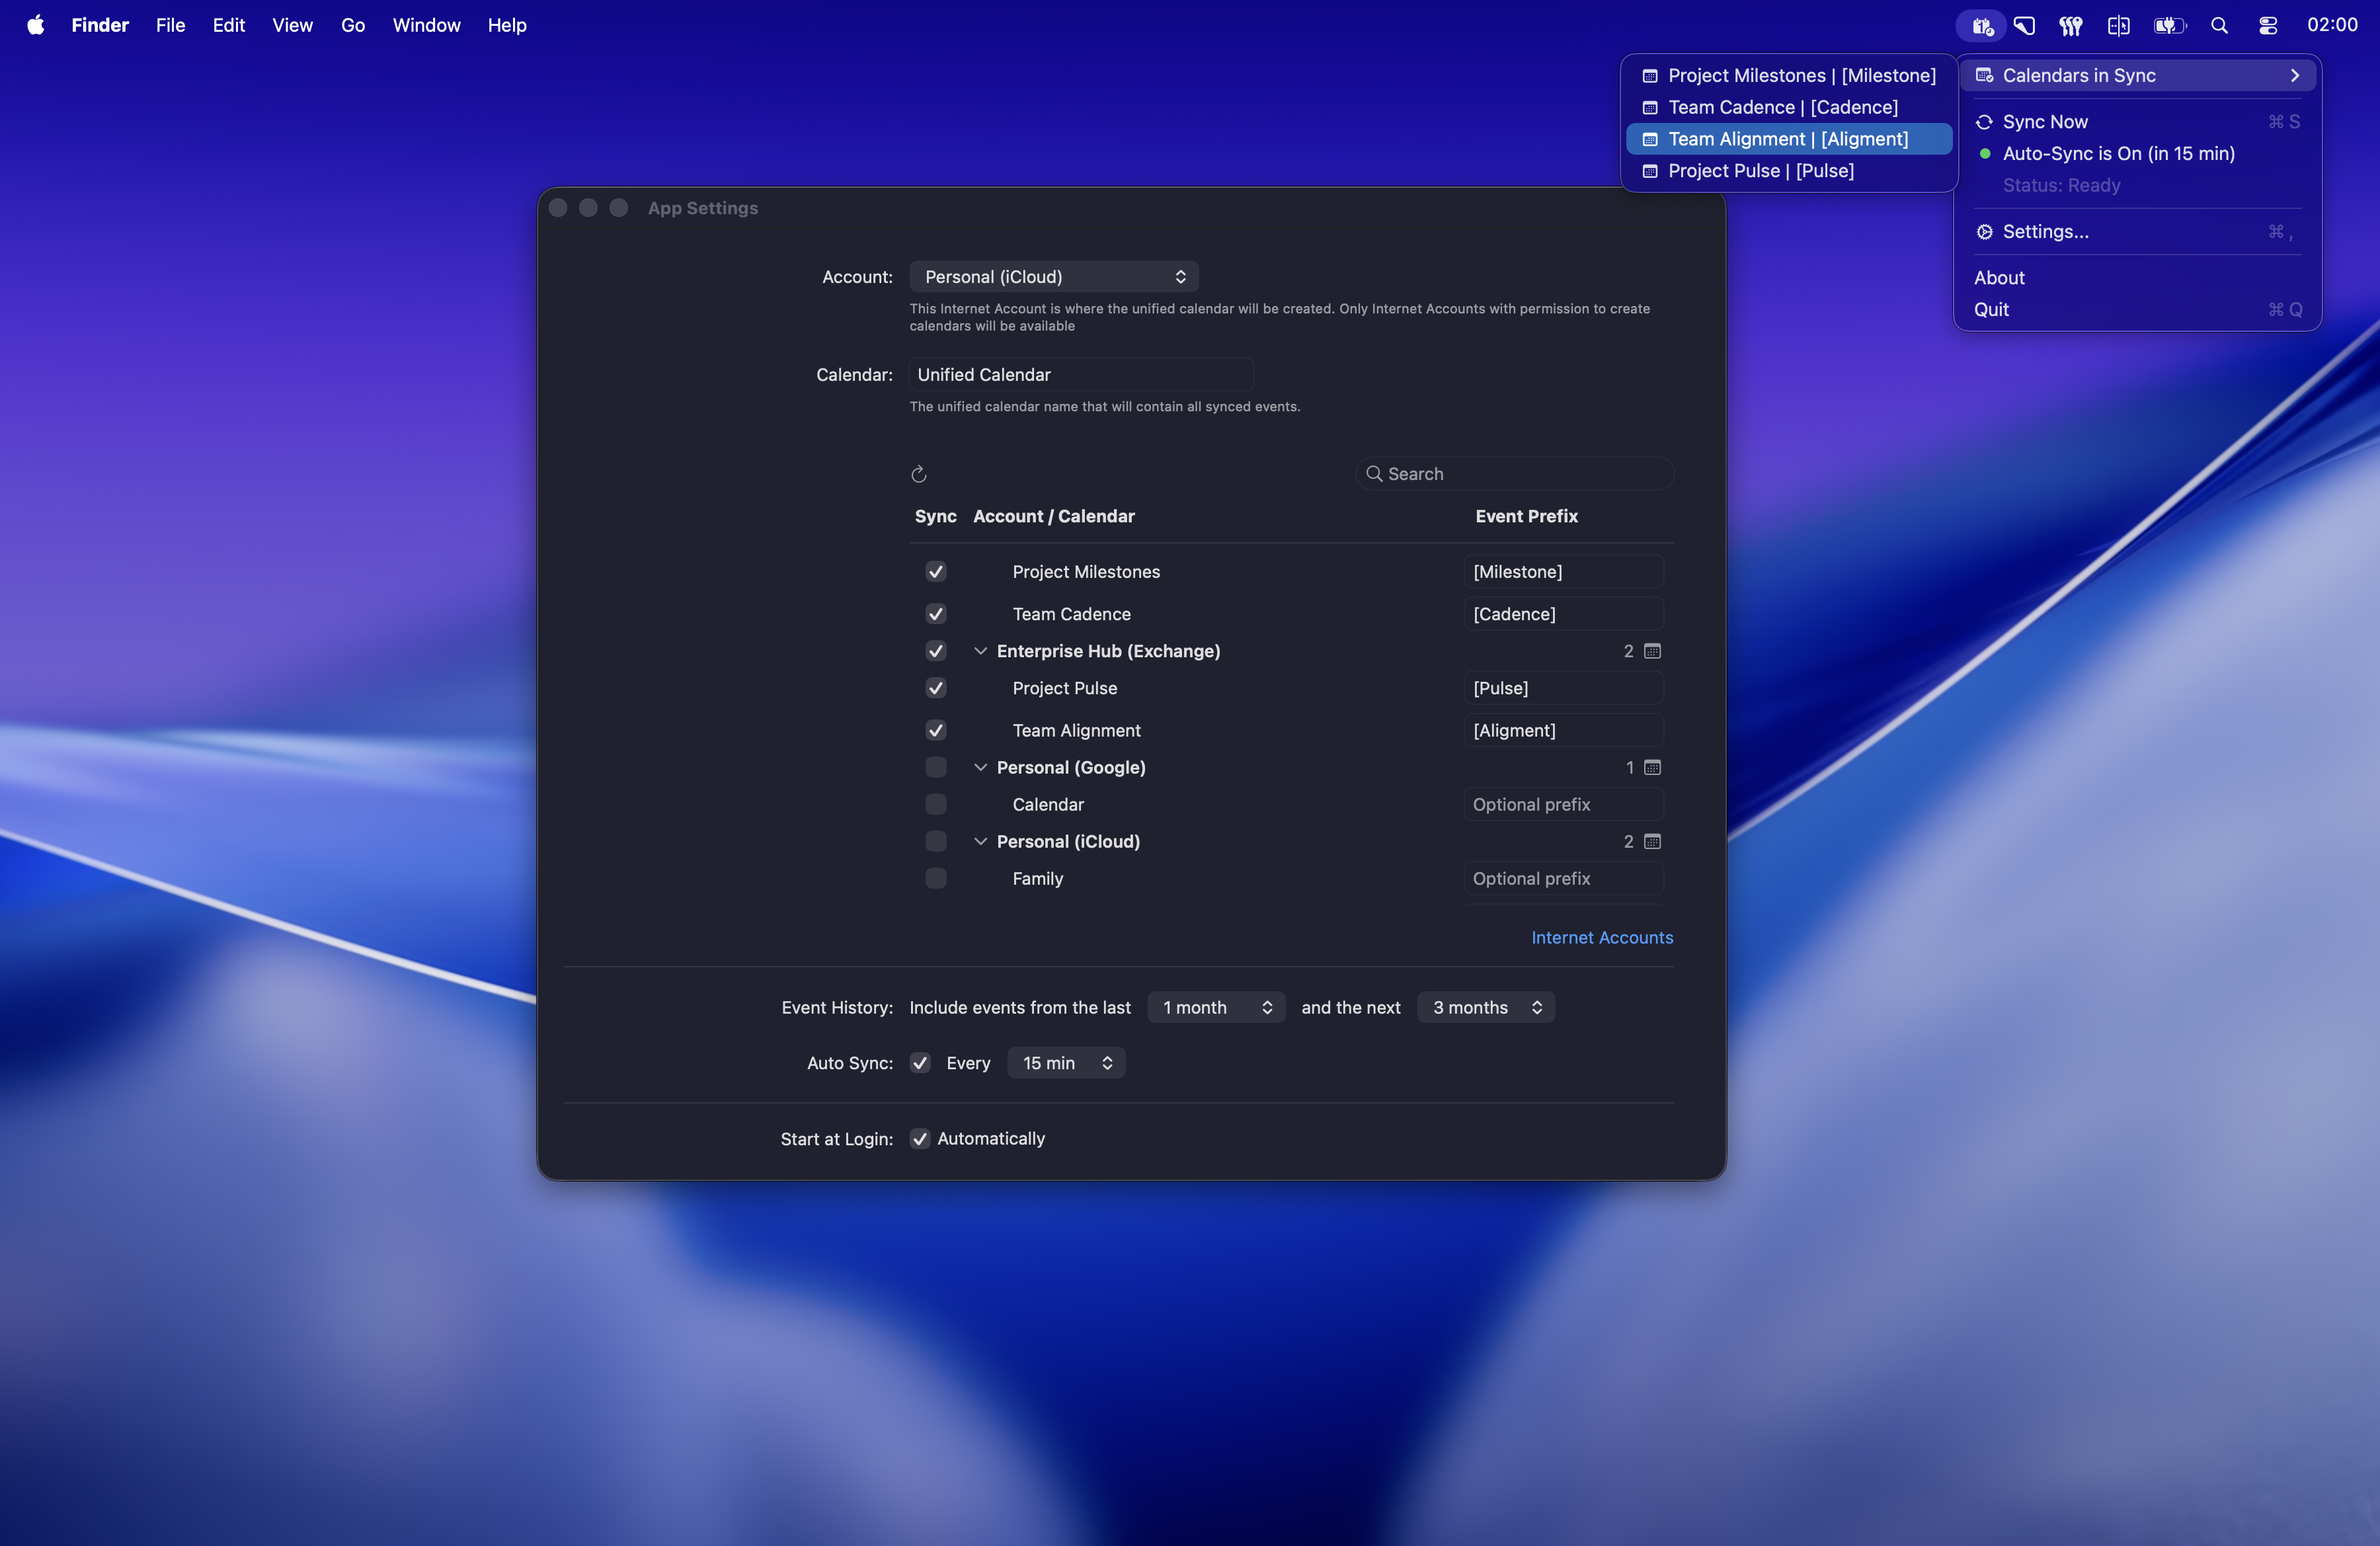Open the Sync Now refresh icon

pyautogui.click(x=1984, y=121)
